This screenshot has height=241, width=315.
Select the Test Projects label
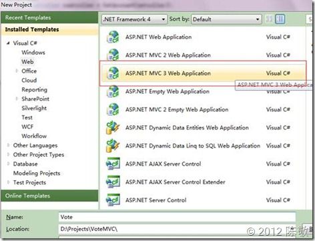point(29,182)
